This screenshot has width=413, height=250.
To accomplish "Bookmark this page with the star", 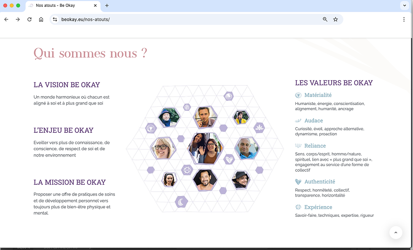I will coord(335,19).
